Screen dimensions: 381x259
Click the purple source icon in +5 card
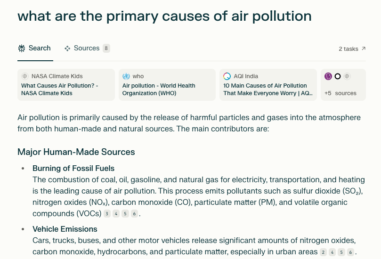328,76
